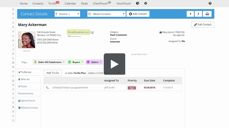Click the 1/7/2015 completion date
This screenshot has height=128, width=229.
click(x=168, y=87)
